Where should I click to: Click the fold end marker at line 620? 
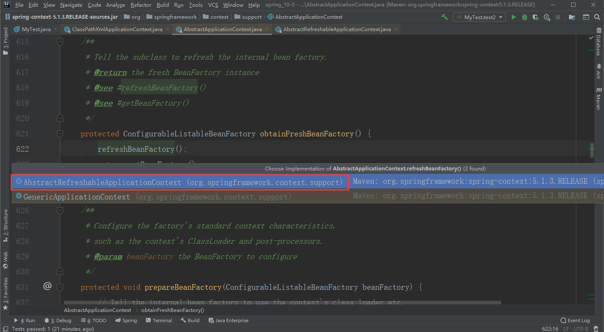tap(60, 118)
